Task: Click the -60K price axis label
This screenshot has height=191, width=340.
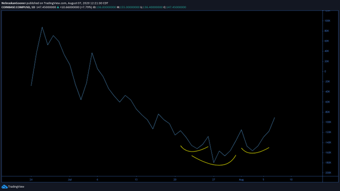Action: tap(327, 102)
